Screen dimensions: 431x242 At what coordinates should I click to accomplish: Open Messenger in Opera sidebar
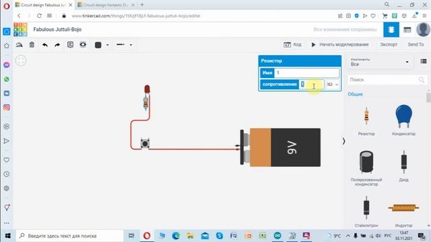7,65
